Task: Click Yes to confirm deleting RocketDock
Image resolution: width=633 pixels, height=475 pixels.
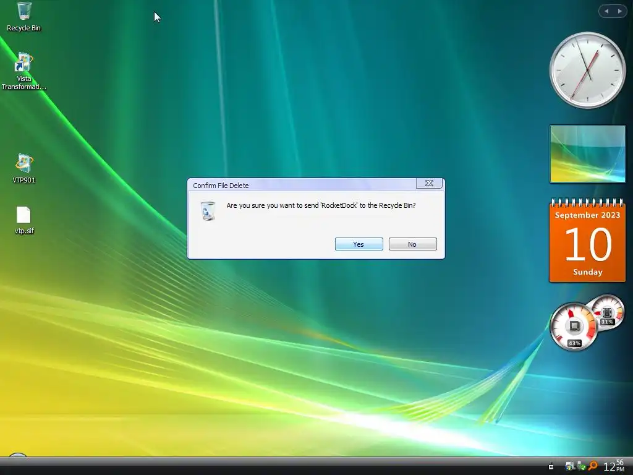Action: pyautogui.click(x=359, y=244)
